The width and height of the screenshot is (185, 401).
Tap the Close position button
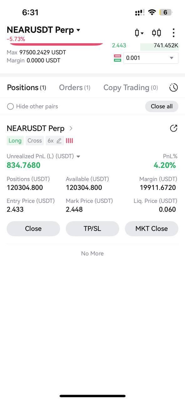click(33, 229)
